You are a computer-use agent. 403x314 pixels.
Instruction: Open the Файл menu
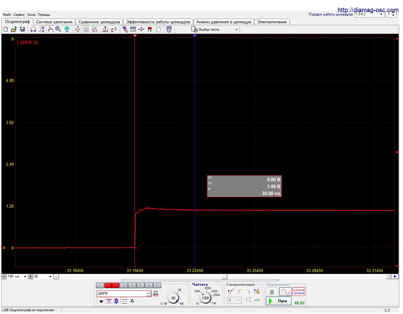tap(7, 15)
